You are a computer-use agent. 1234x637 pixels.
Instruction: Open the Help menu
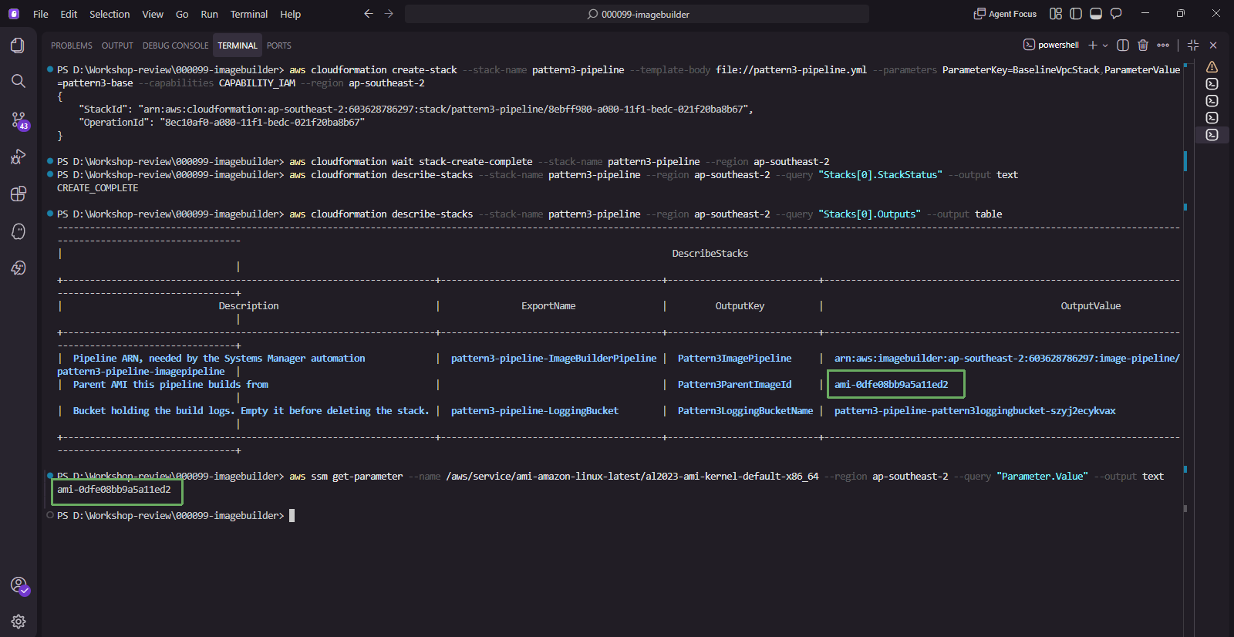(291, 14)
